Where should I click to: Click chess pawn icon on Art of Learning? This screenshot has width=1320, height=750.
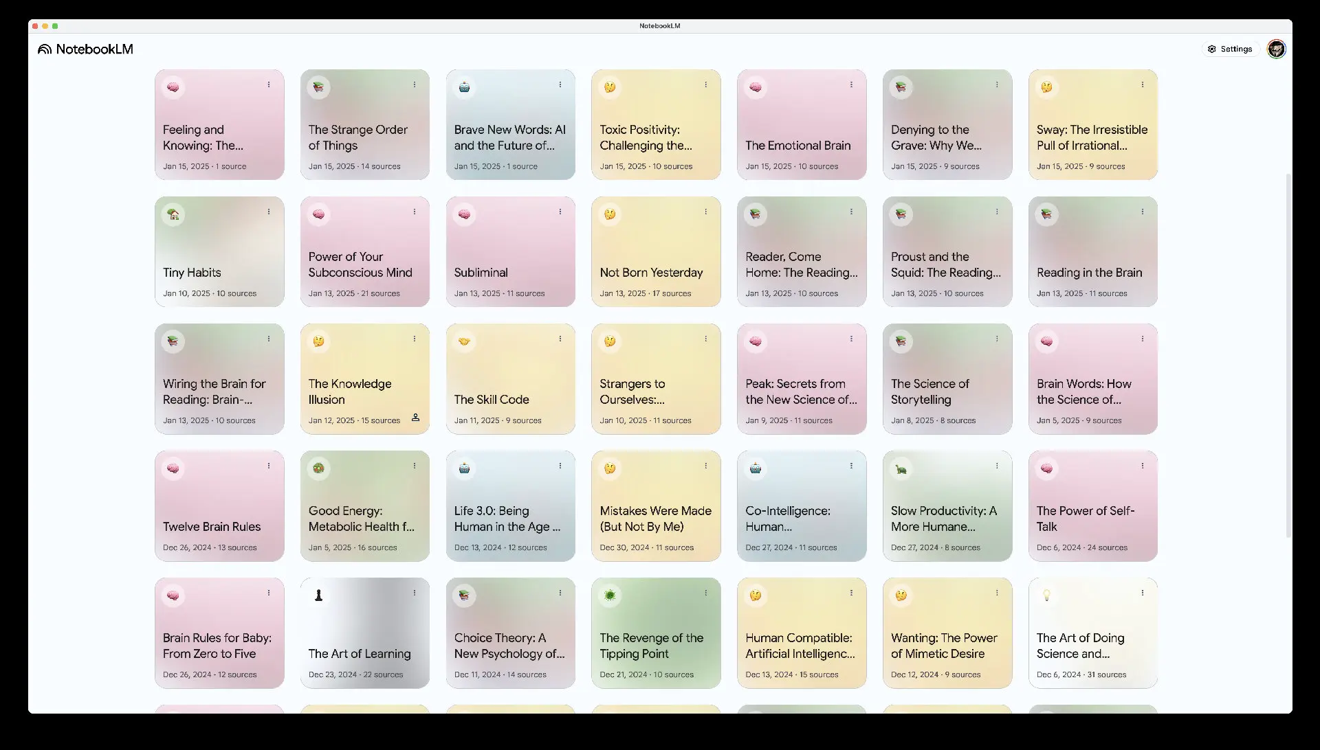coord(318,595)
